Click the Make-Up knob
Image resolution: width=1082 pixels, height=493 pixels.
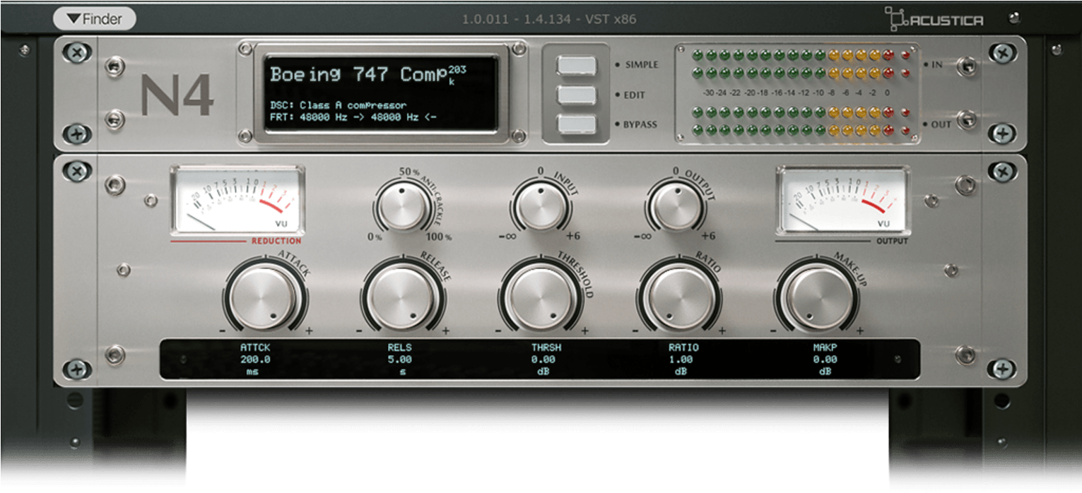[x=819, y=297]
